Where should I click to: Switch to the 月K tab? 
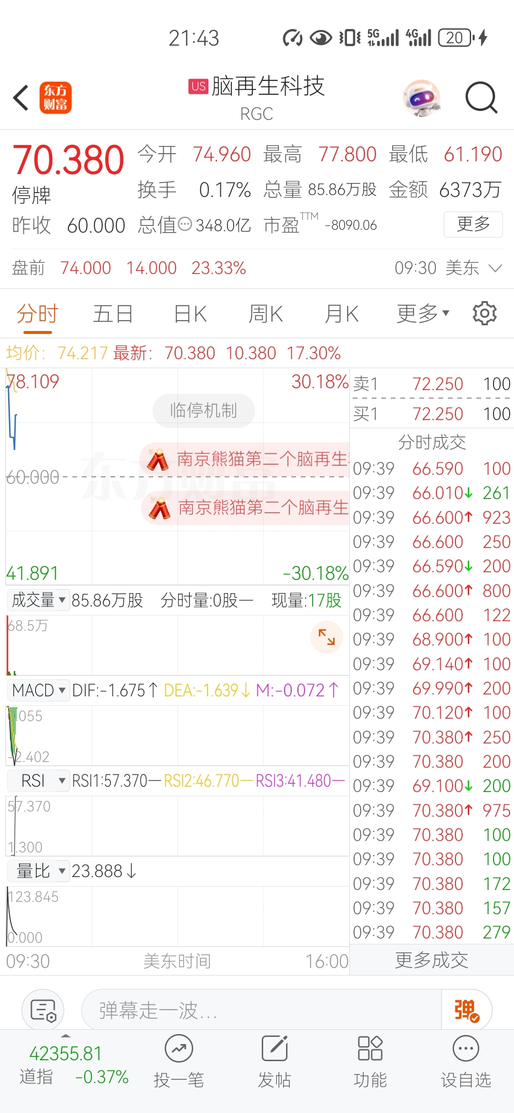(x=342, y=314)
